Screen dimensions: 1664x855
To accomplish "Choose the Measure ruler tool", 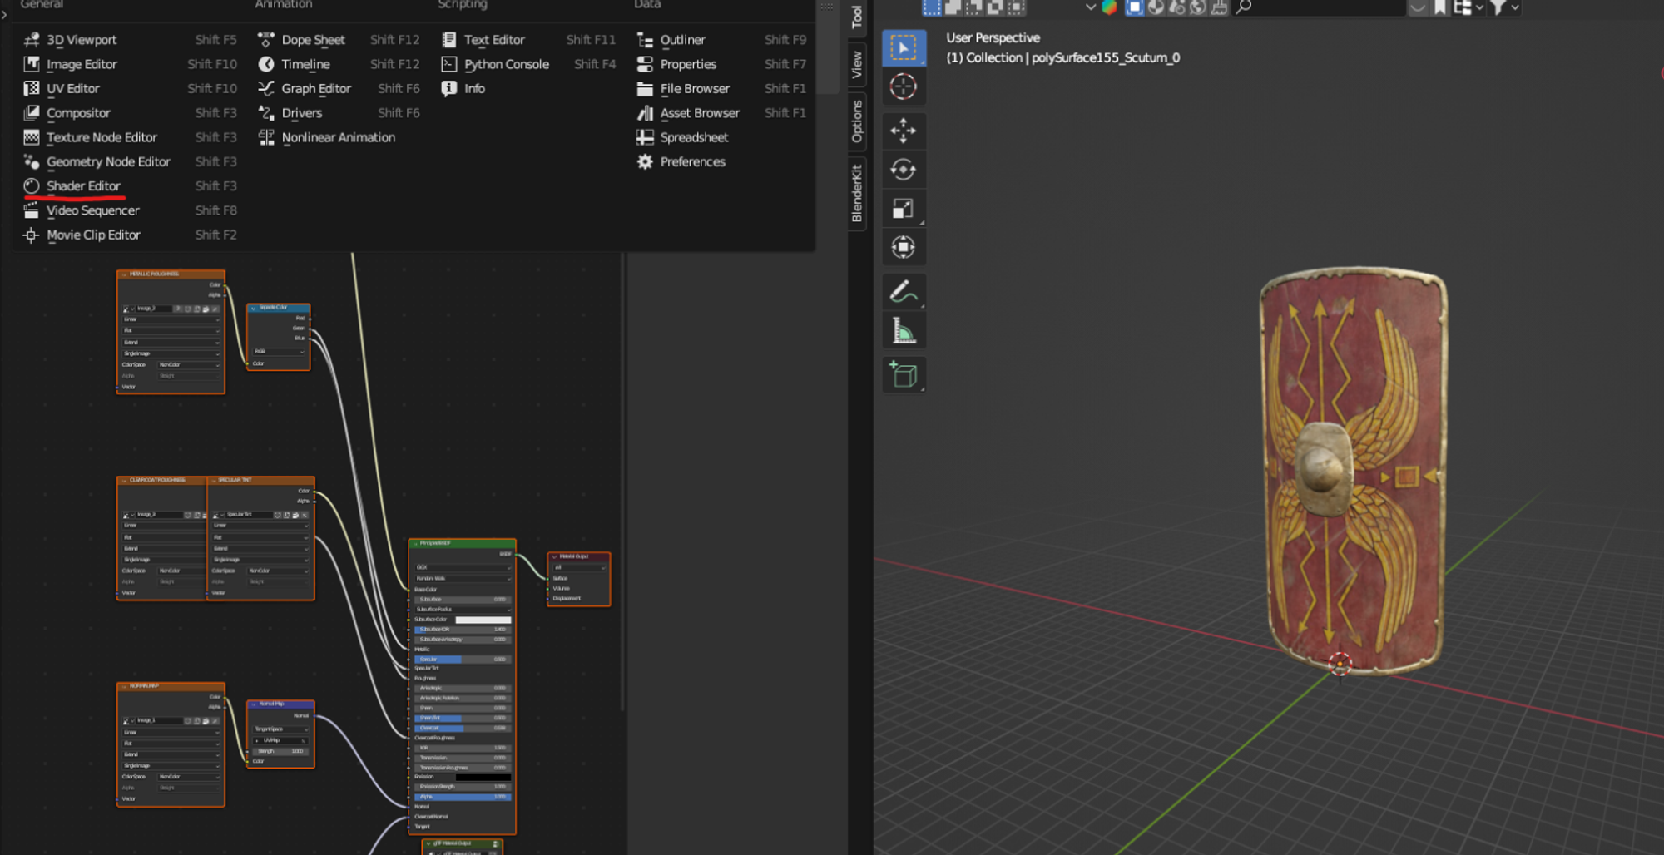I will point(904,331).
